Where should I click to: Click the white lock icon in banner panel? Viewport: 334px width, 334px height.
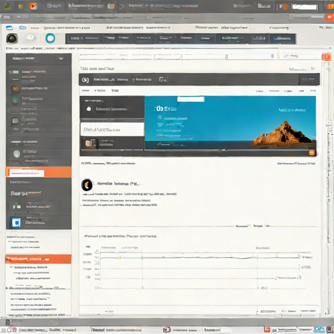click(89, 108)
